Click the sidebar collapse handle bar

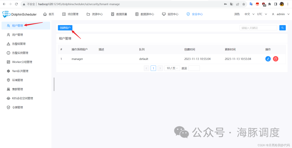54,84
